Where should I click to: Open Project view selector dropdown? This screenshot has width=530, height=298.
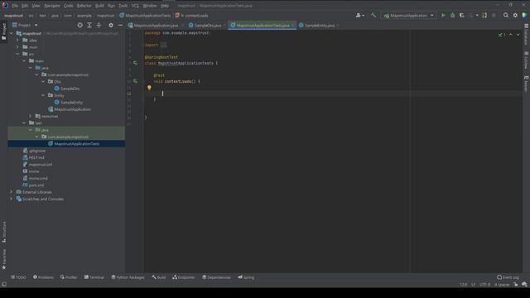(25, 25)
